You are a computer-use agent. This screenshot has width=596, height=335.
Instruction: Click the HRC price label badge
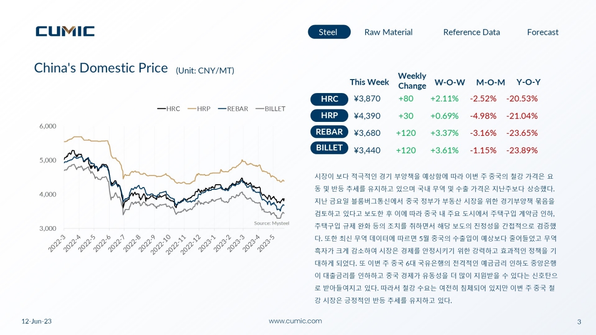329,99
